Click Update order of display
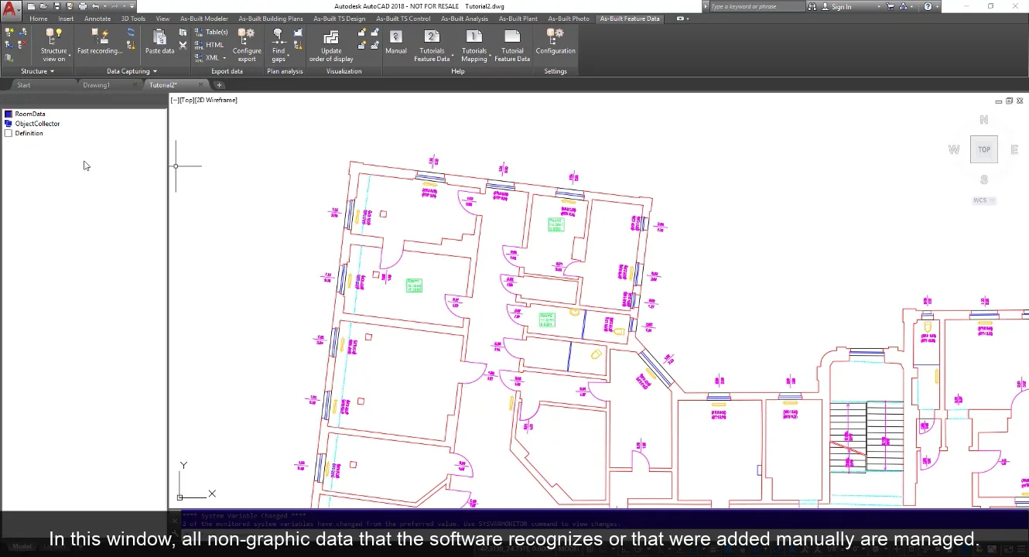1029x557 pixels. 330,45
